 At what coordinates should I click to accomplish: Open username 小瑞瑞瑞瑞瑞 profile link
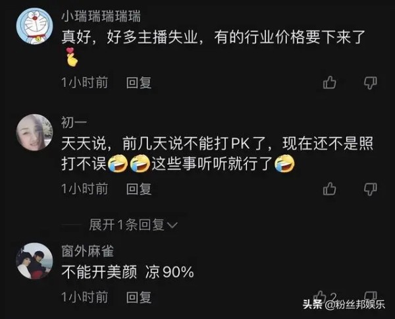point(101,16)
